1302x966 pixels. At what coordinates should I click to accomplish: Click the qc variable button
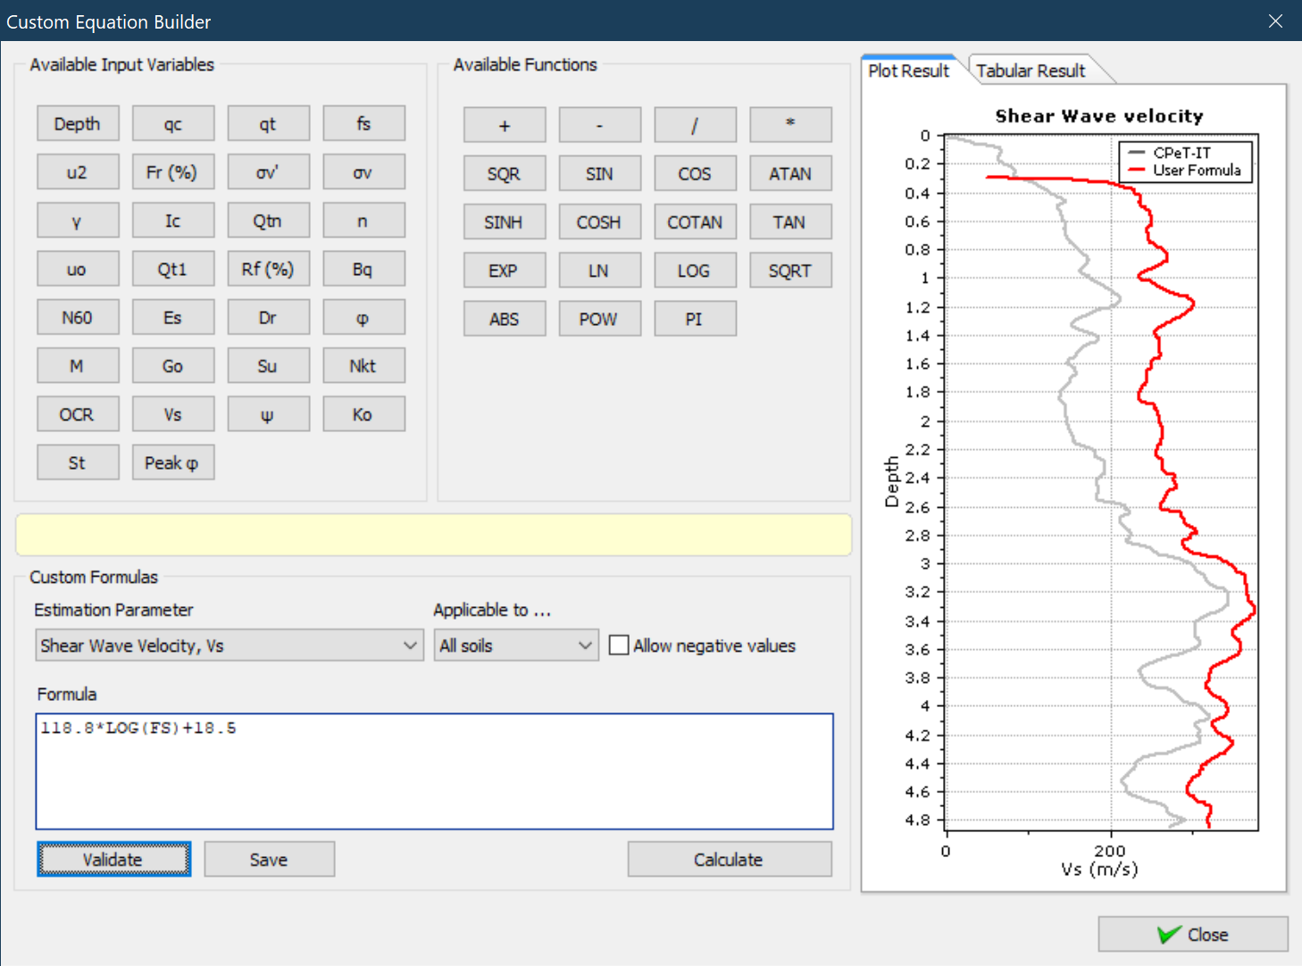pyautogui.click(x=173, y=124)
